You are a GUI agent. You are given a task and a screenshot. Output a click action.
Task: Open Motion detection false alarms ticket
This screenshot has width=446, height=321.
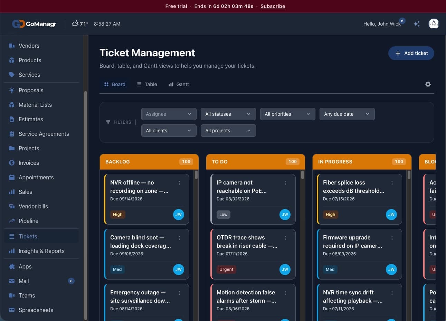(x=253, y=302)
